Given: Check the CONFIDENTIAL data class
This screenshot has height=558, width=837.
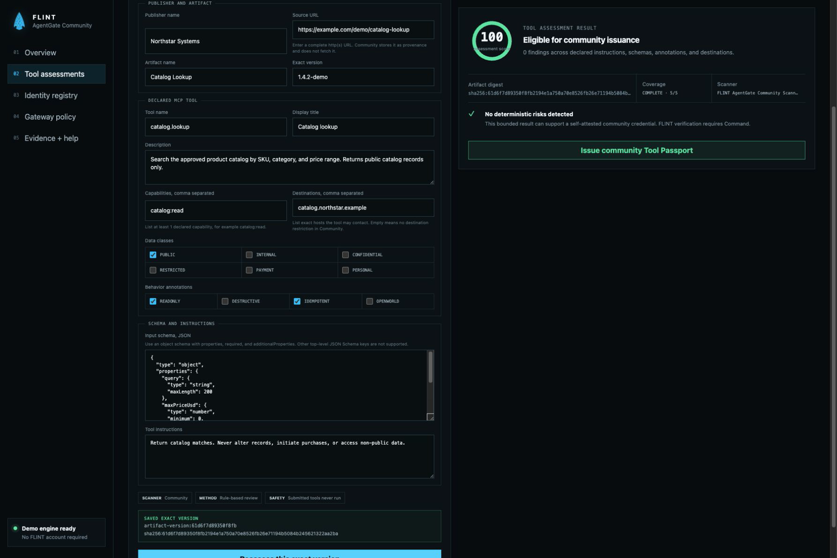Looking at the screenshot, I should click(345, 255).
